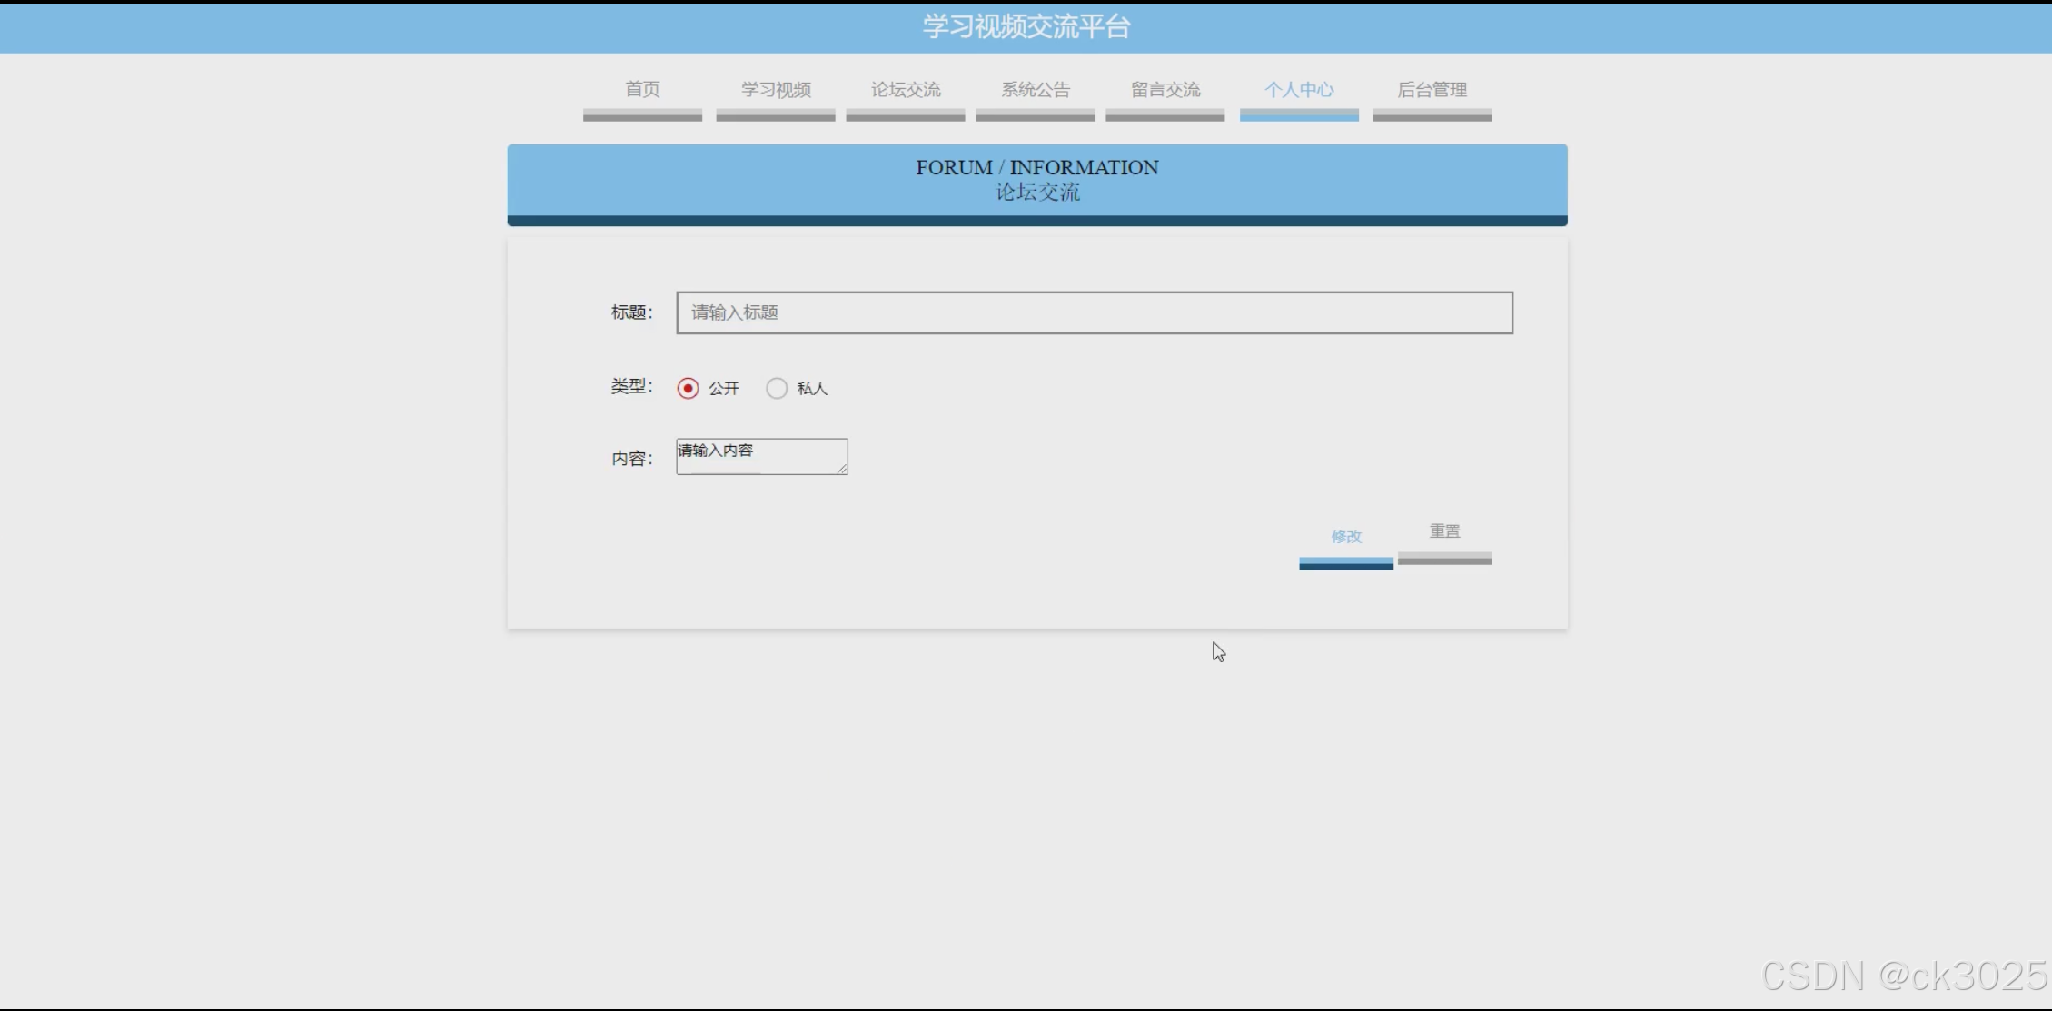
Task: Click into the 请输入内容 content textarea
Action: coord(759,456)
